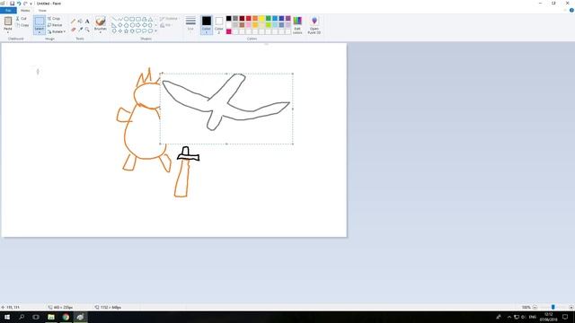Viewport: 575px width, 323px height.
Task: Expand the Paste options arrow
Action: tap(8, 31)
